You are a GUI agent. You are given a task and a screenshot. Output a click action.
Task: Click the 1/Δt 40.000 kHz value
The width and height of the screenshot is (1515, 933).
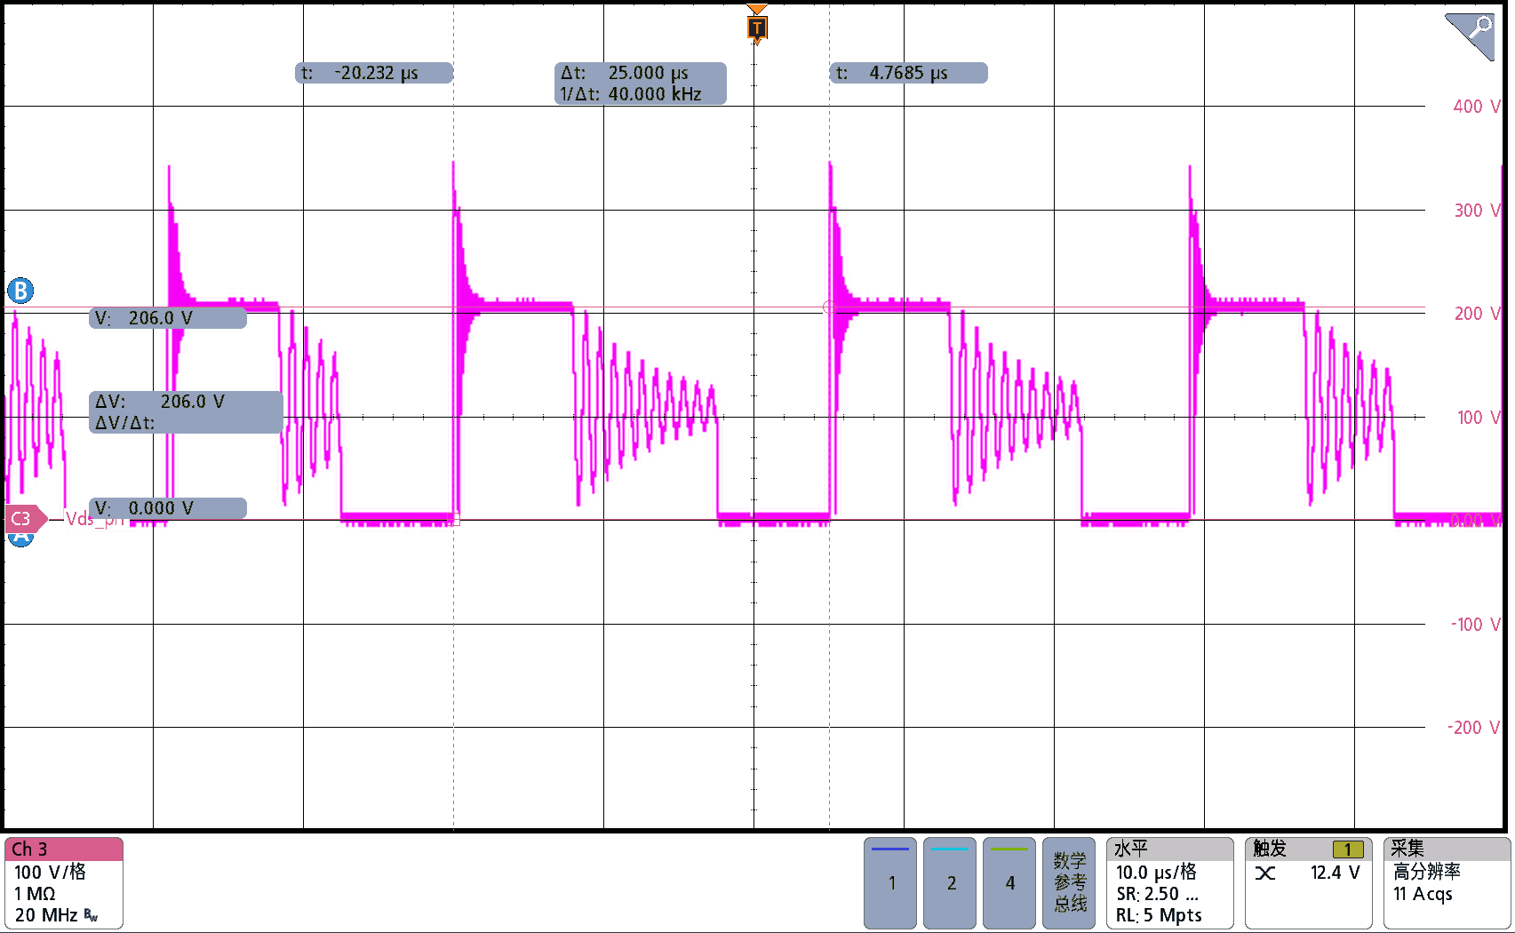point(631,94)
